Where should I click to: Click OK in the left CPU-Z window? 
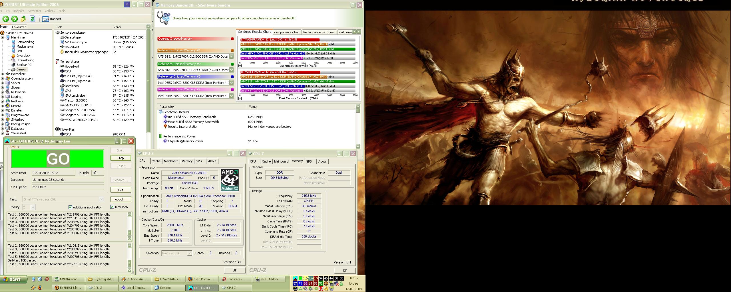235,270
